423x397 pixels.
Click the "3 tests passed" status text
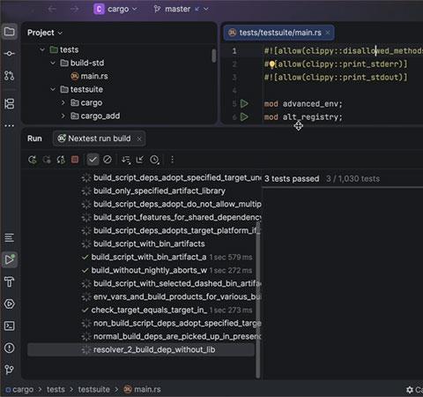coord(292,178)
